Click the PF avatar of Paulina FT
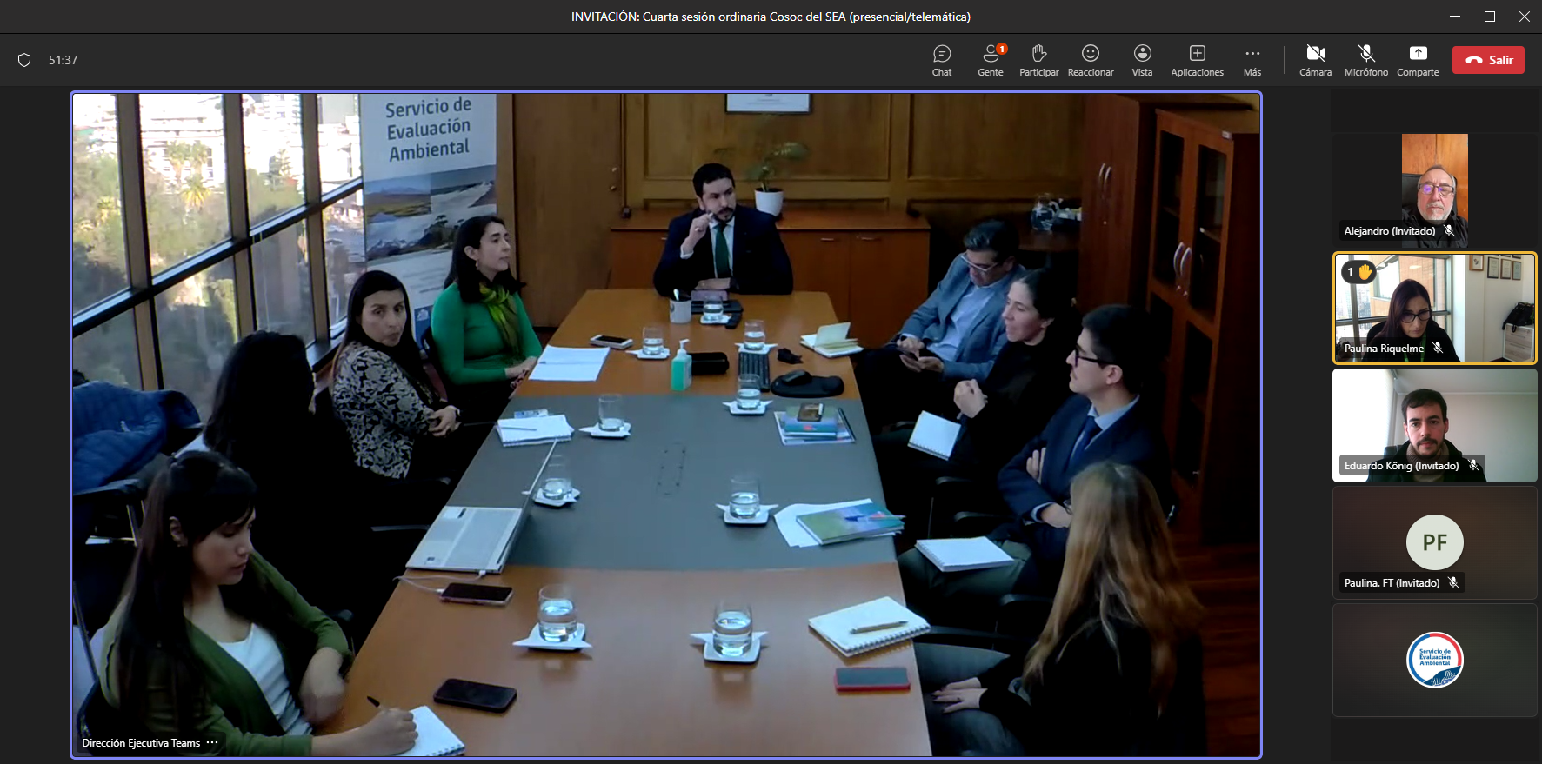Viewport: 1542px width, 764px height. click(x=1434, y=542)
